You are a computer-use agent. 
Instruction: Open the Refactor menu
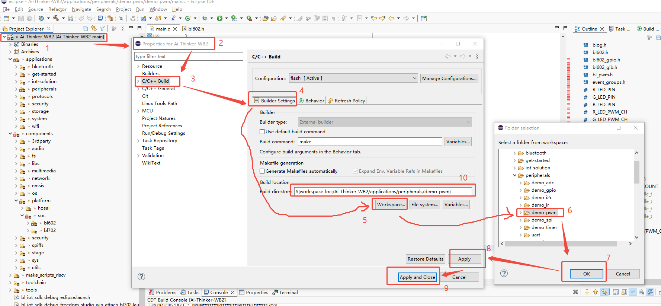pos(57,9)
